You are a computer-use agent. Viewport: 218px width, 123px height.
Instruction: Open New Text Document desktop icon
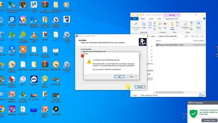pos(45,52)
